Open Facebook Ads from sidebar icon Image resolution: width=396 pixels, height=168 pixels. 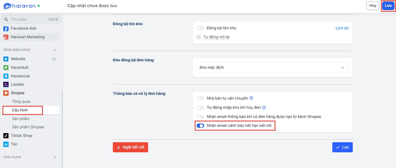coord(6,28)
